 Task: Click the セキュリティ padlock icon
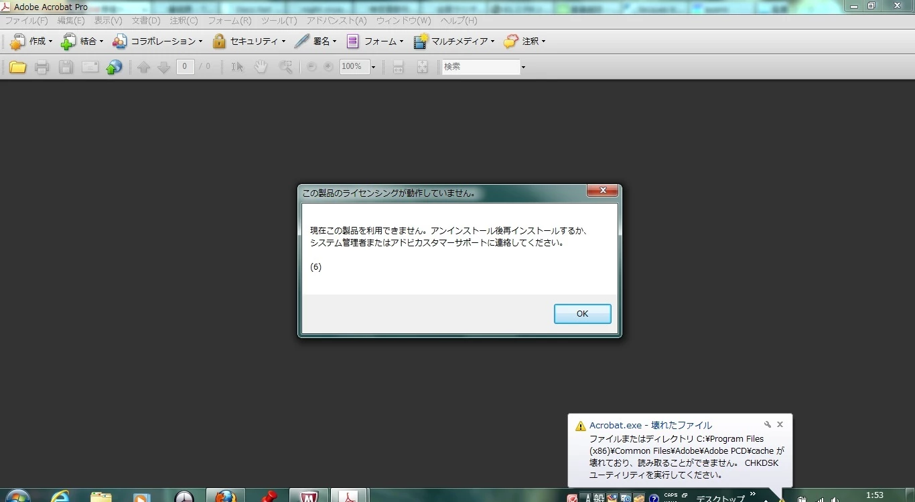coord(219,41)
